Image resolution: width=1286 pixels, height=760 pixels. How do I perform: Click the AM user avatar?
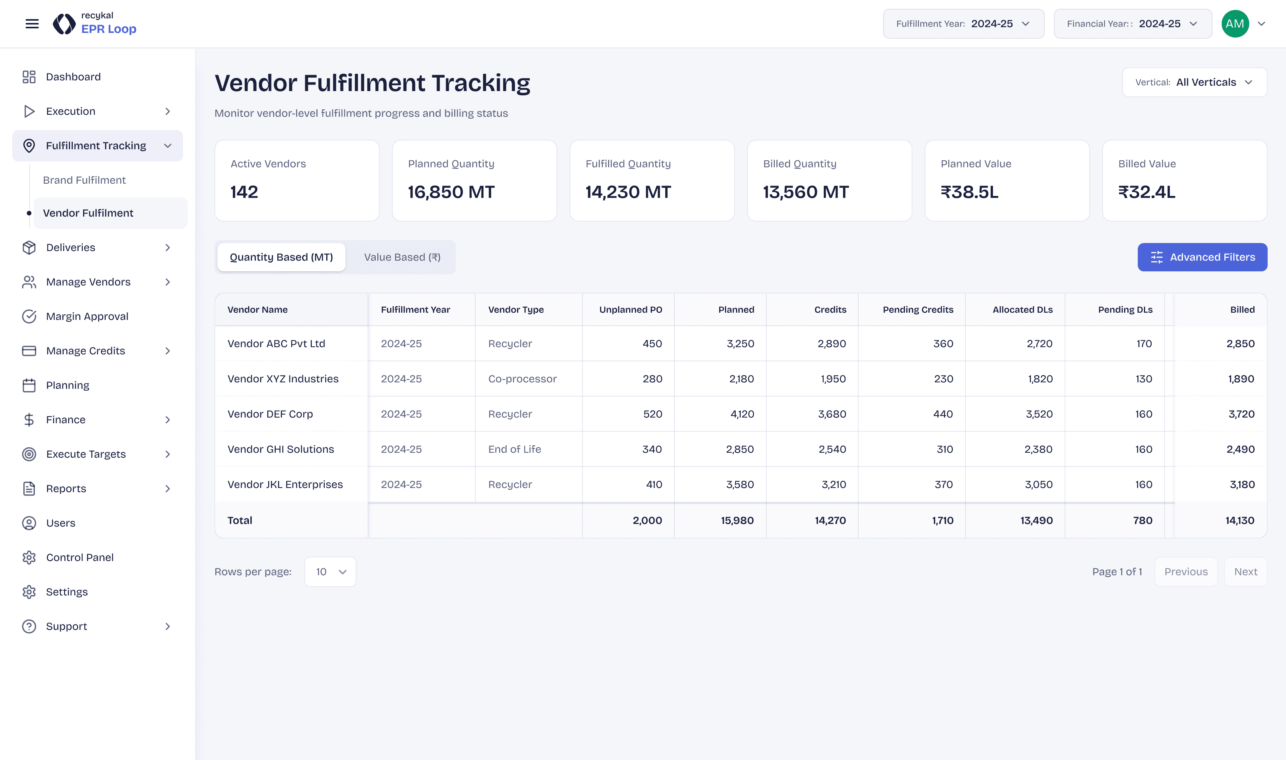(1235, 24)
